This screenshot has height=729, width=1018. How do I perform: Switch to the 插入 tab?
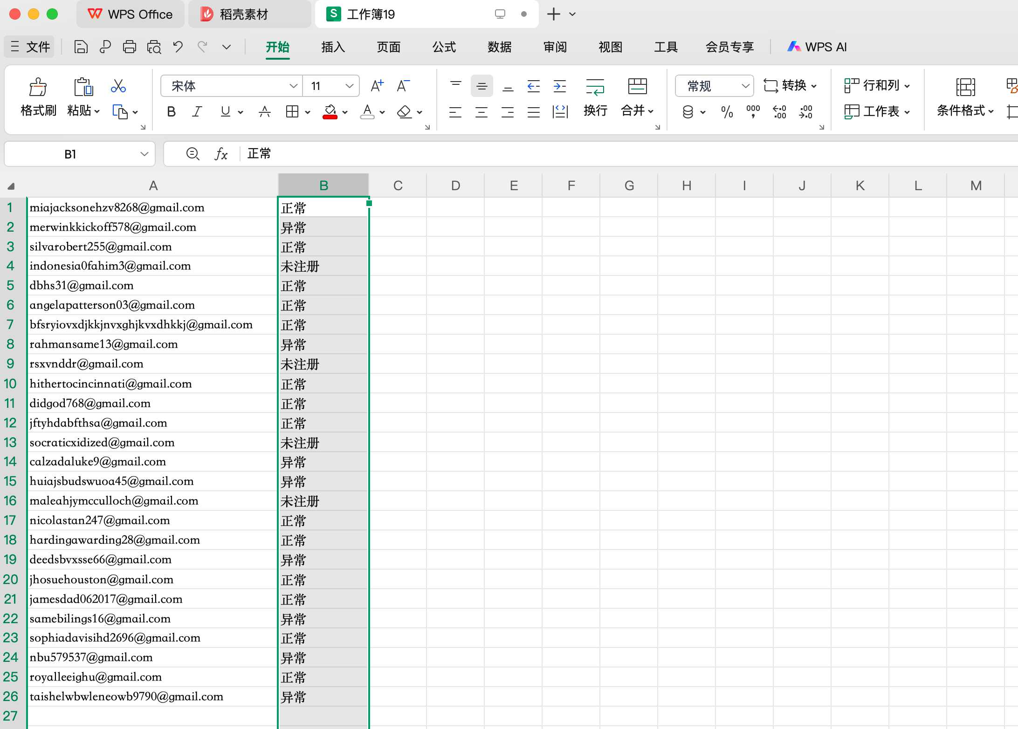(x=333, y=47)
